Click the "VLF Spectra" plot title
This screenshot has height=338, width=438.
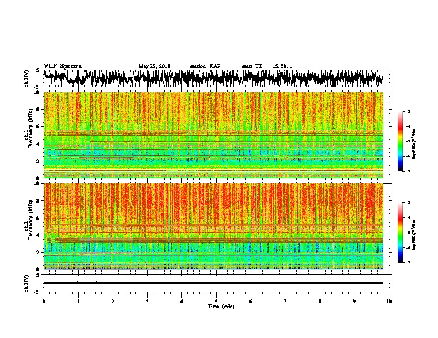62,66
